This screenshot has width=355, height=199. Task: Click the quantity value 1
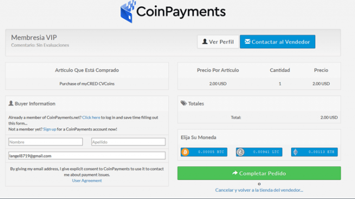pyautogui.click(x=280, y=83)
